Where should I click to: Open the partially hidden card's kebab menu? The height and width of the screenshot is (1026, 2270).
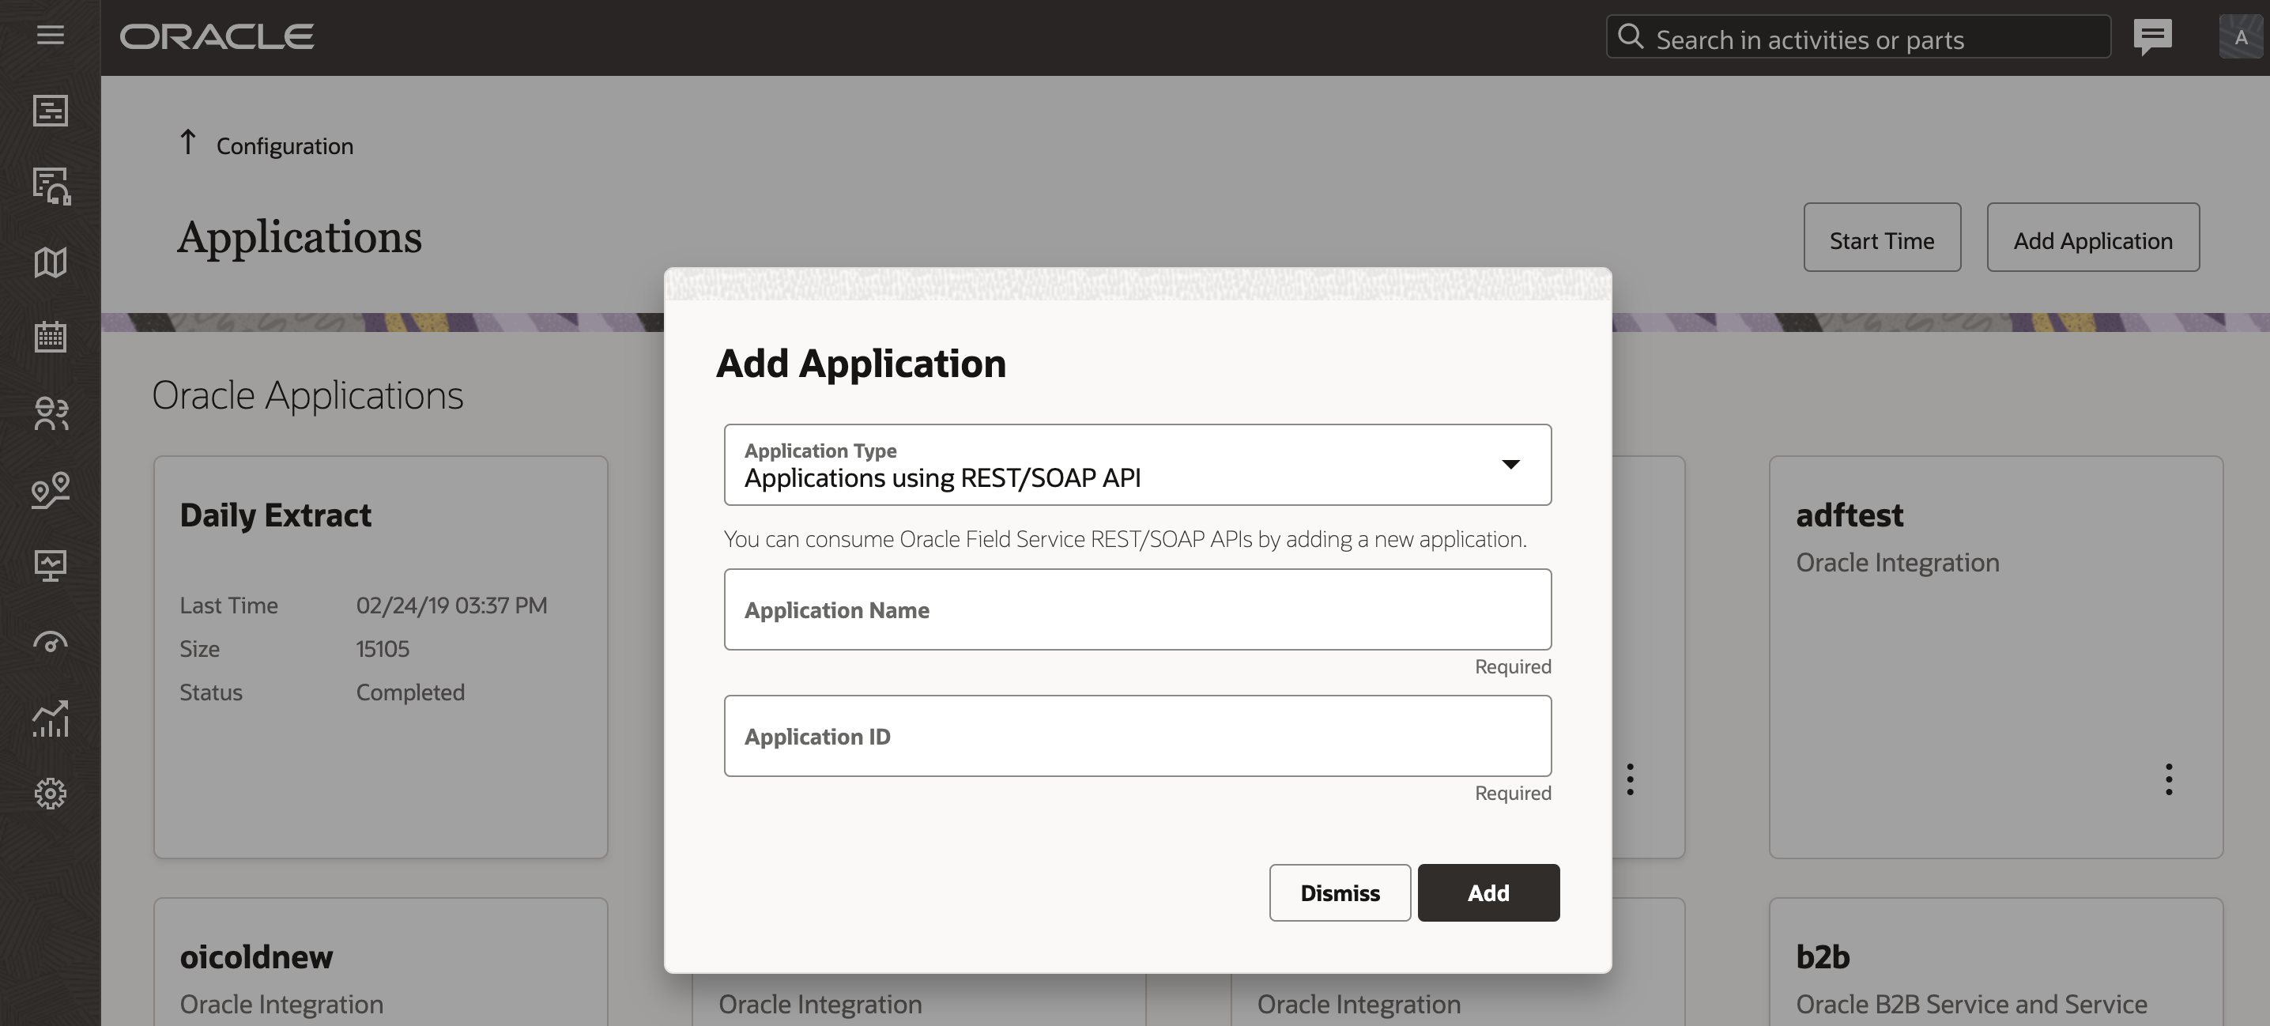(x=1631, y=779)
